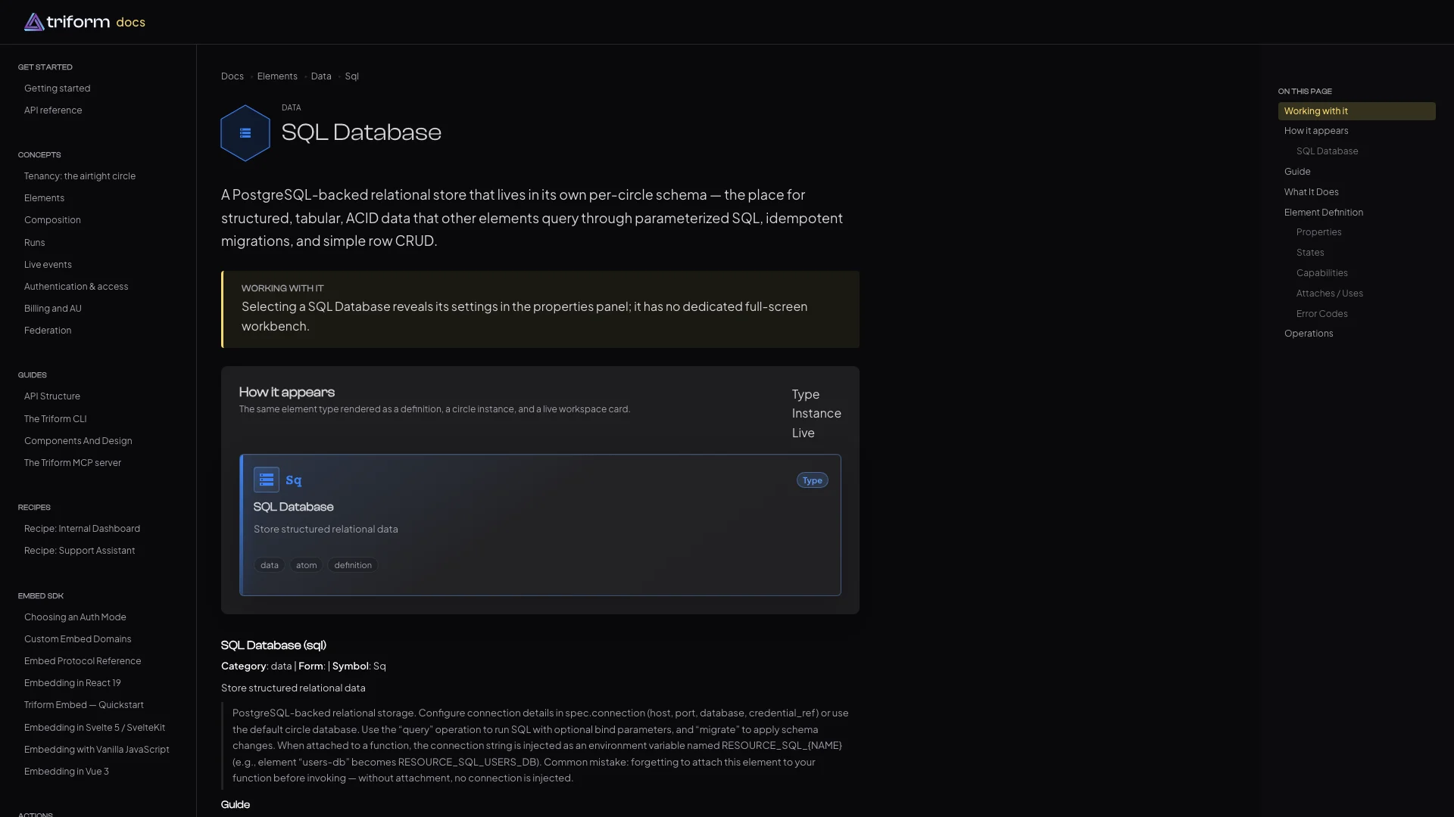
Task: Jump to States subsection
Action: pyautogui.click(x=1310, y=253)
